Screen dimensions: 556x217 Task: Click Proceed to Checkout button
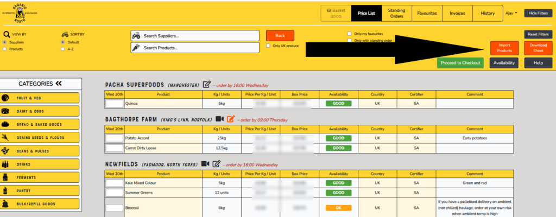[x=460, y=63]
